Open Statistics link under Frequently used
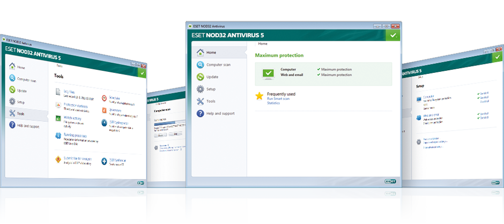504x224 pixels. (x=273, y=103)
